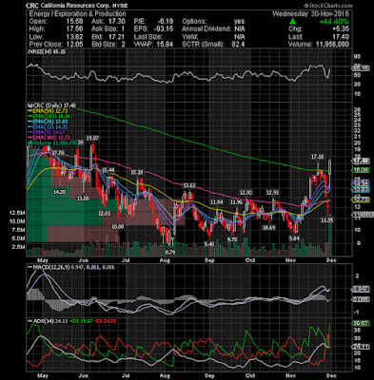Click the RSI(14) indicator label
This screenshot has height=380, width=374.
[47, 51]
